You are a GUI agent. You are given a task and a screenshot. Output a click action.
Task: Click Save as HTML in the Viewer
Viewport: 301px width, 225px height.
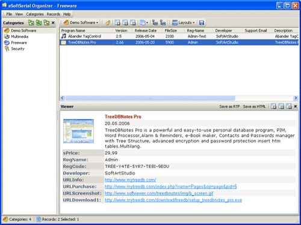254,106
